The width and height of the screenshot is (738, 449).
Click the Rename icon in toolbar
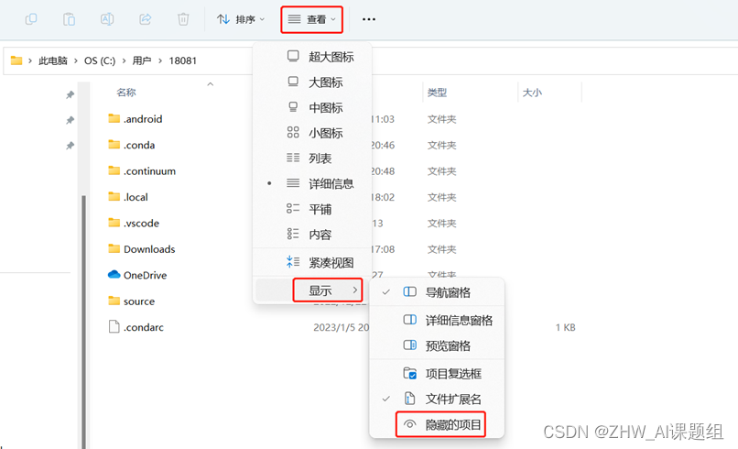107,19
